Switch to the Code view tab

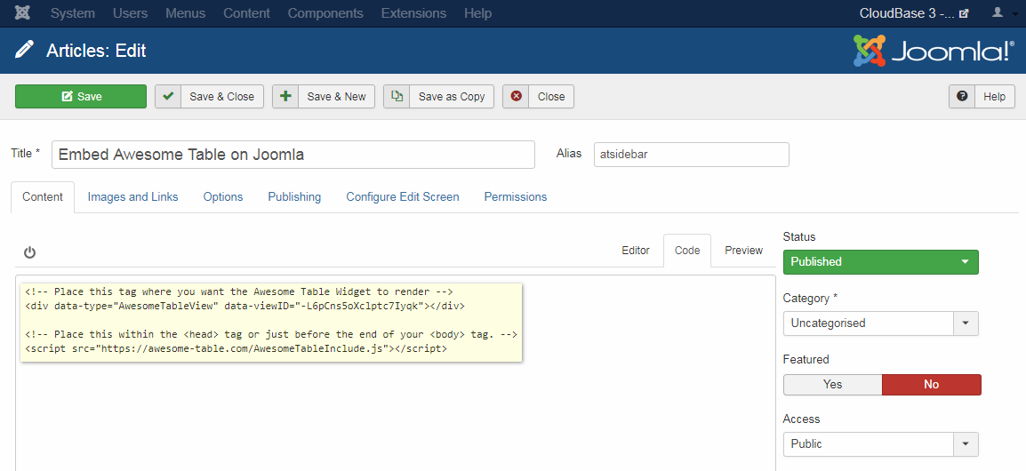point(687,251)
